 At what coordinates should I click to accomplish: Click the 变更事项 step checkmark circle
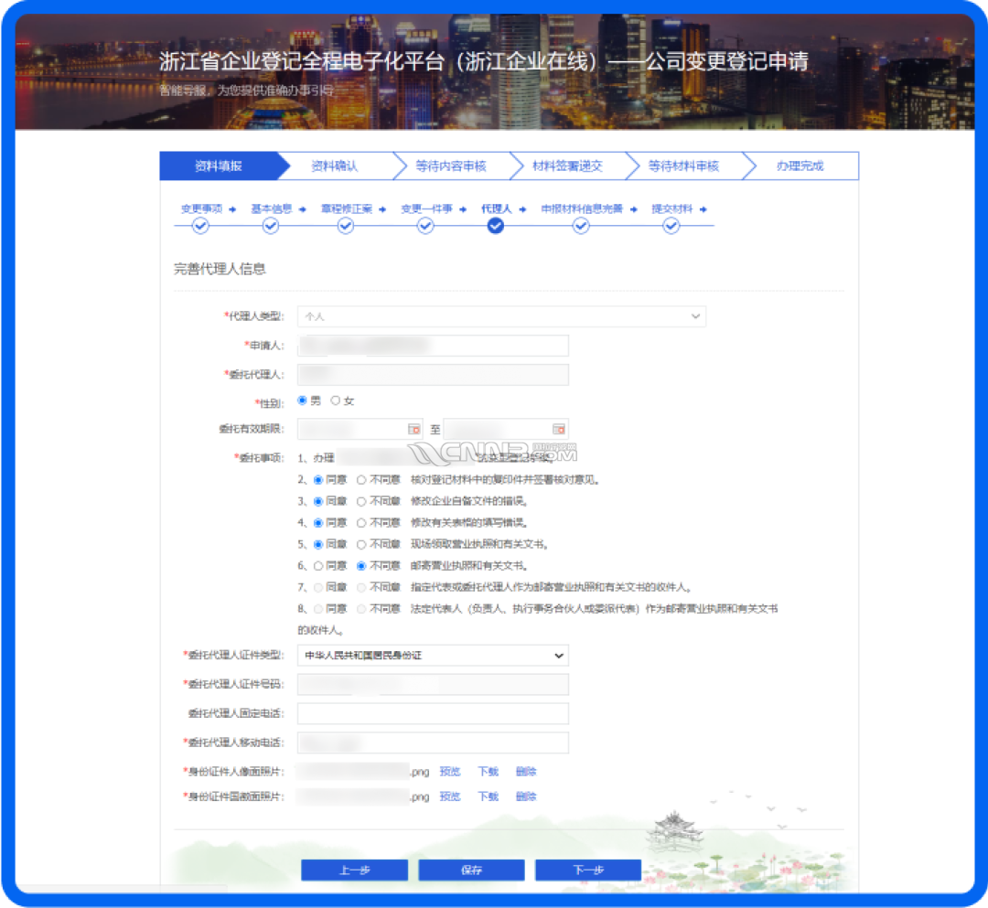tap(200, 226)
